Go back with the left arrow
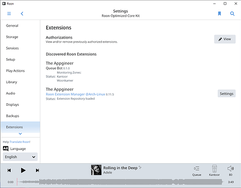Viewport: 241px width, 188px height. tap(22, 14)
